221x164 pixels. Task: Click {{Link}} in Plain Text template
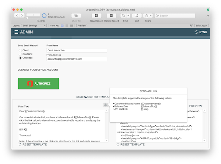(23, 129)
